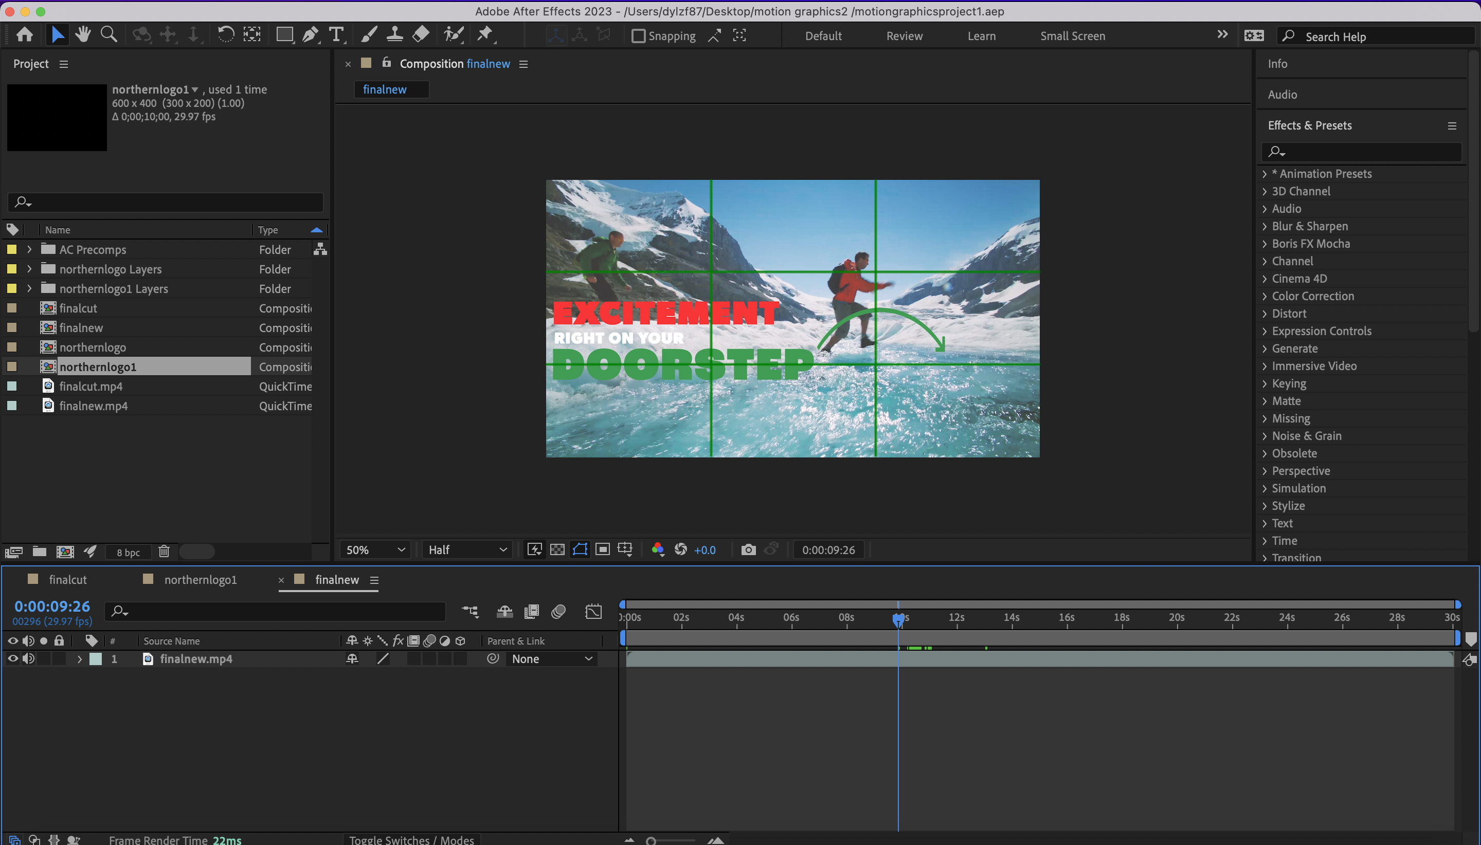Delete selected item with trash icon
The height and width of the screenshot is (845, 1481).
pyautogui.click(x=164, y=552)
